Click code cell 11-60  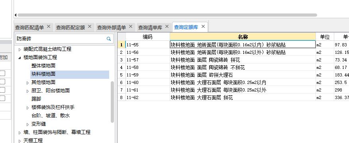click(148, 82)
